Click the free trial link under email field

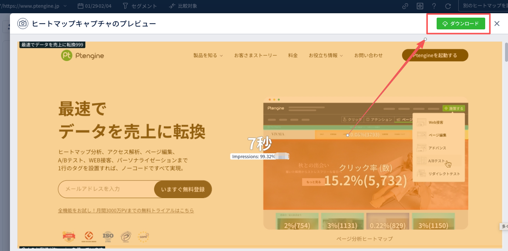click(x=126, y=211)
